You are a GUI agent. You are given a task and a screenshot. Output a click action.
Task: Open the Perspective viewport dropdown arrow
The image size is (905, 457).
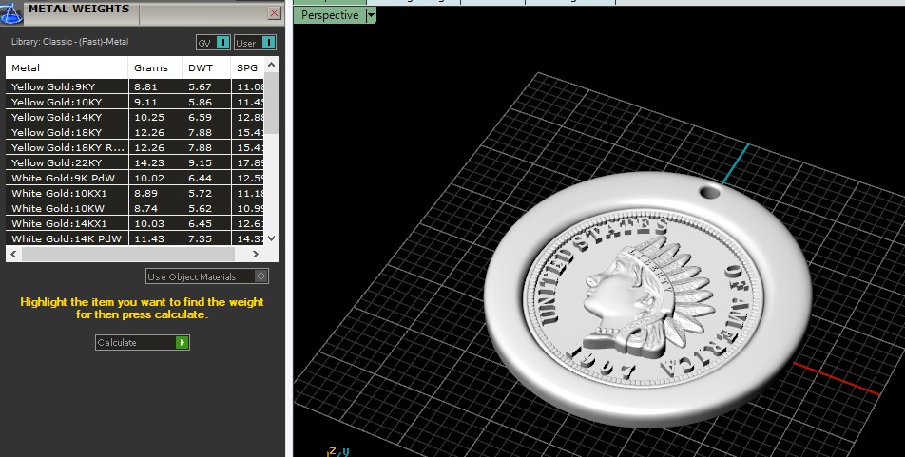371,15
